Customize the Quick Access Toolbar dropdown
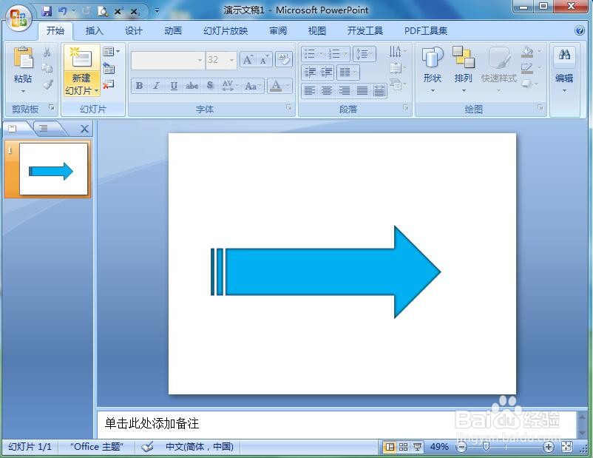 [157, 11]
